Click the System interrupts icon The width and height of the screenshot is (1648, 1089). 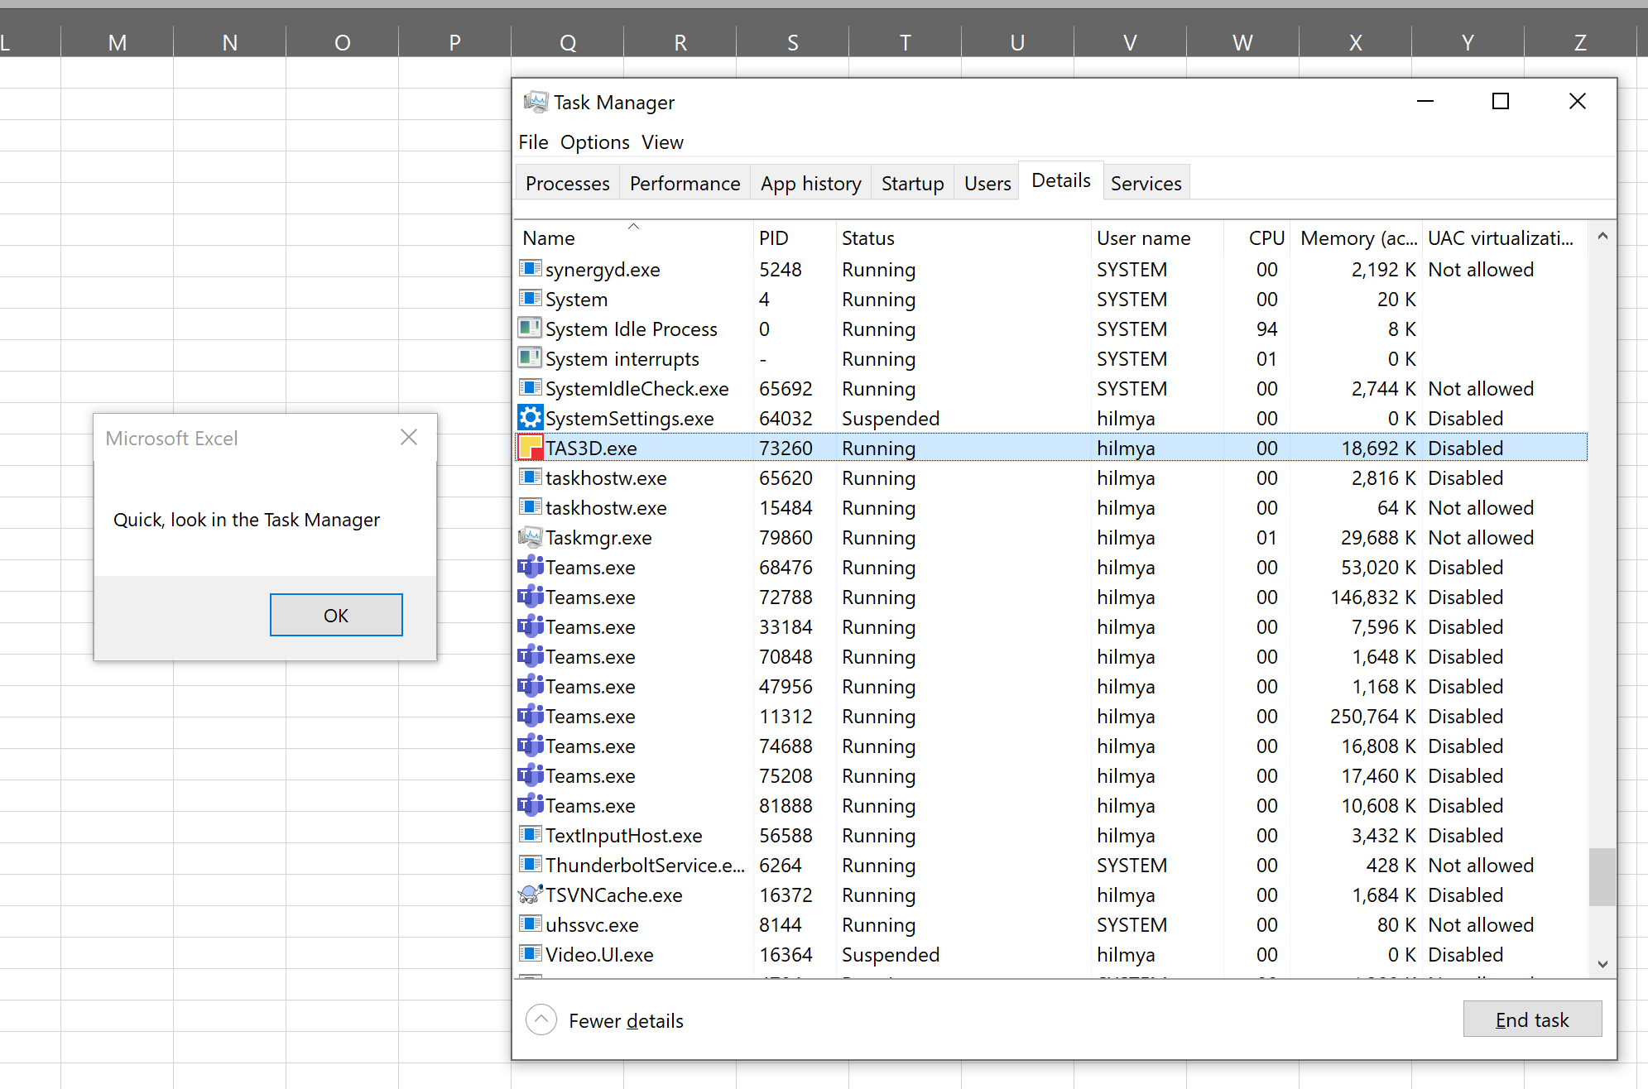531,358
